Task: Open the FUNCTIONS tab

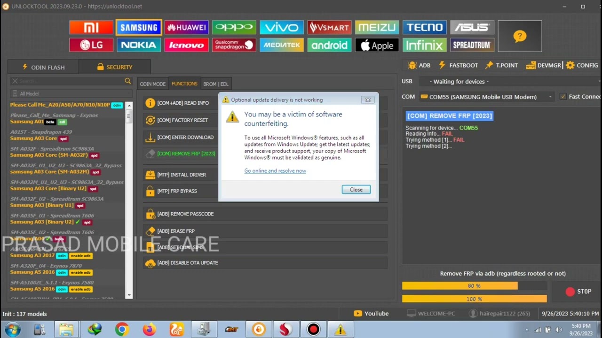Action: [184, 84]
